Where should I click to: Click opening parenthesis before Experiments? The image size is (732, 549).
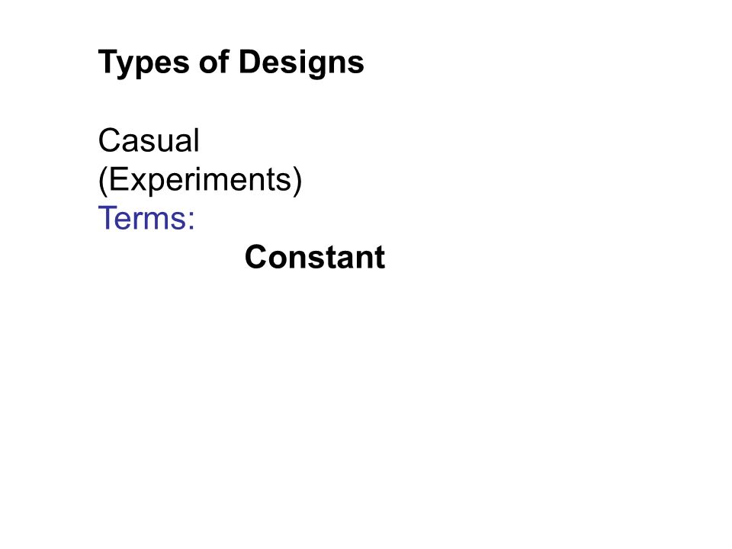click(103, 181)
